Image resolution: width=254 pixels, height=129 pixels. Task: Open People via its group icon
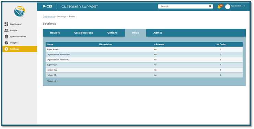(6, 30)
